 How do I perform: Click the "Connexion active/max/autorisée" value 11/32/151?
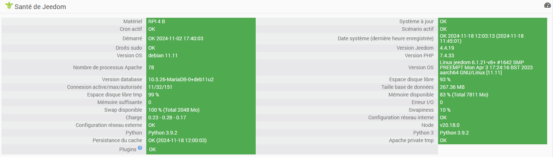point(160,87)
